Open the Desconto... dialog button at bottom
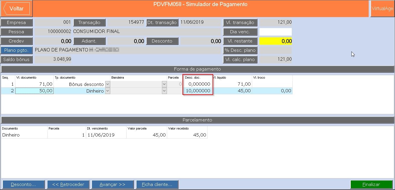Image resolution: width=395 pixels, height=190 pixels. tap(23, 185)
